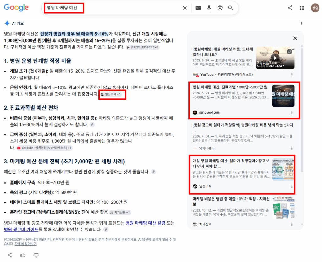
Task: Open 마케팅 비용은 병원 총 매출 10% result
Action: 231,202
